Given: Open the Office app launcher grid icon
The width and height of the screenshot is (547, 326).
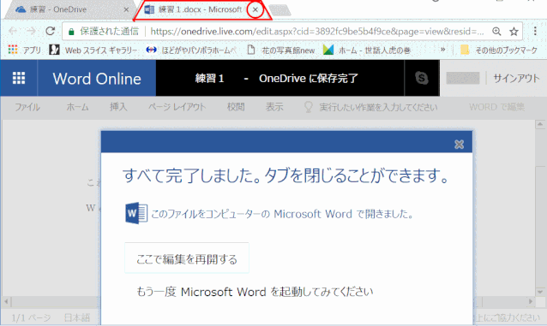Looking at the screenshot, I should point(19,78).
